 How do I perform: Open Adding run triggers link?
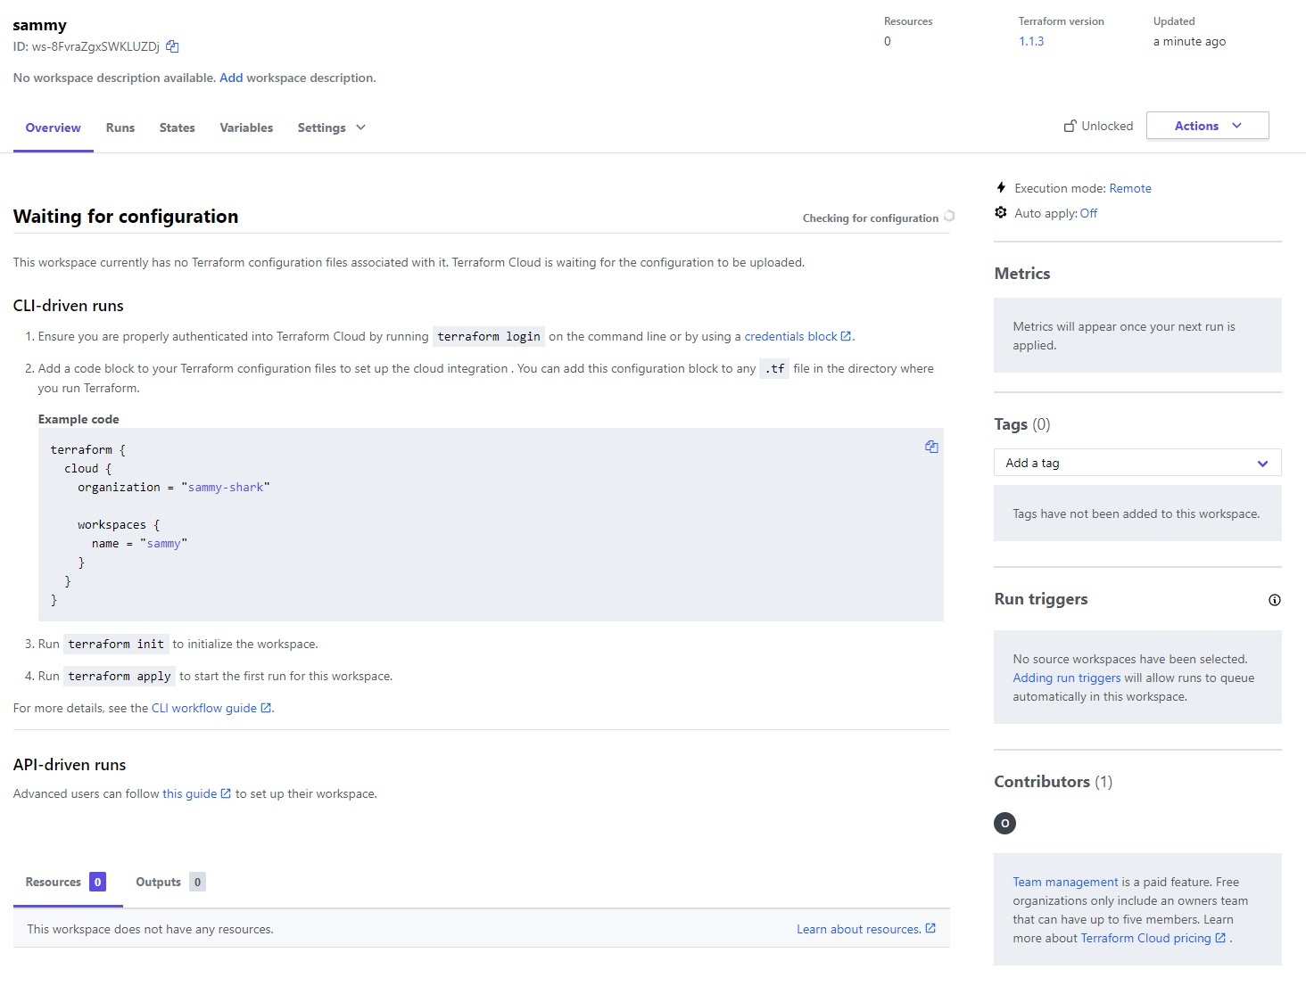click(1067, 678)
